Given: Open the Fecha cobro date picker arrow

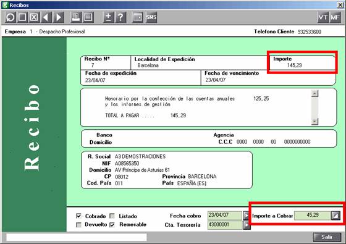Looking at the screenshot, I should 247,216.
